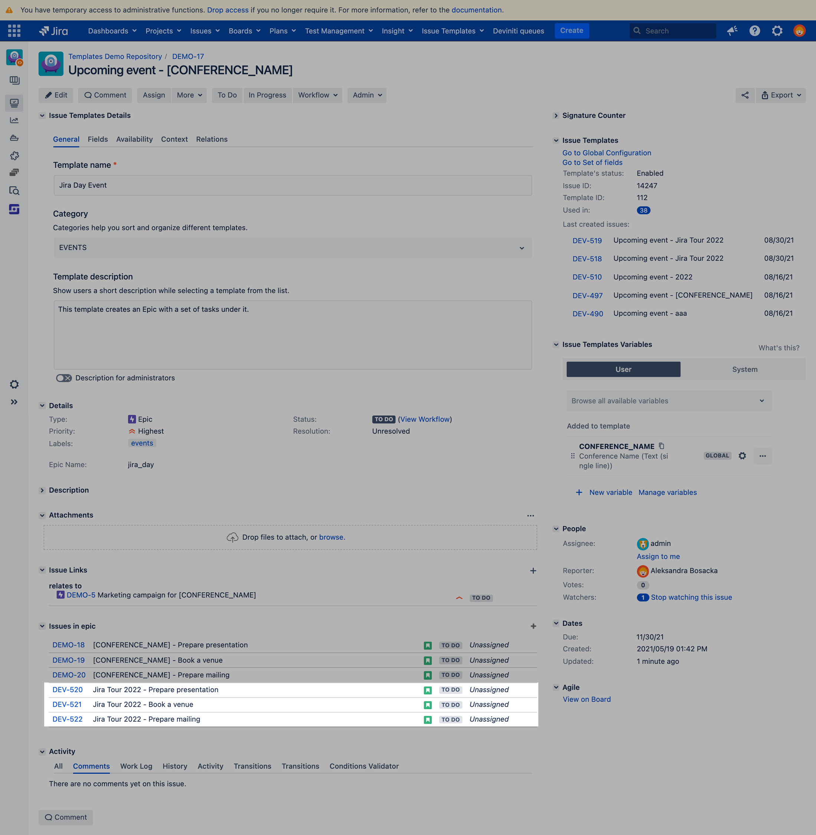The image size is (816, 835).
Task: Open the reports chart icon in sidebar
Action: [14, 121]
